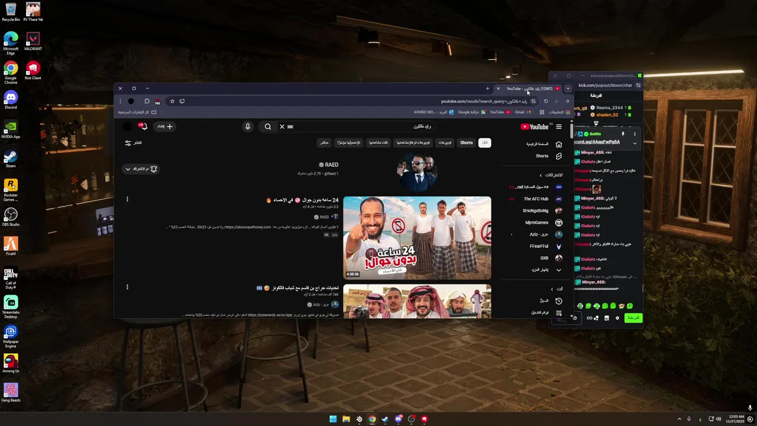Open RV There Yet desktop icon

(33, 12)
